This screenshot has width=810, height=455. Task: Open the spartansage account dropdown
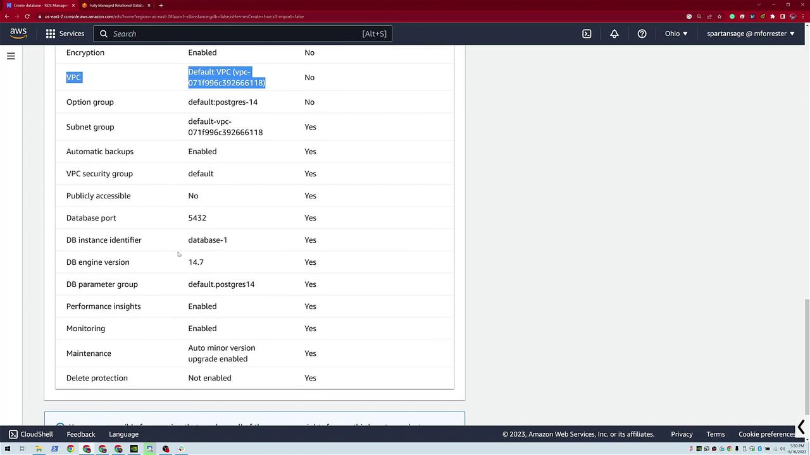pos(751,33)
